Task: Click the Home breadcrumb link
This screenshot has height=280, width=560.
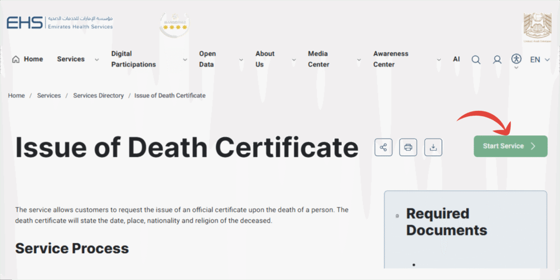Action: coord(16,96)
